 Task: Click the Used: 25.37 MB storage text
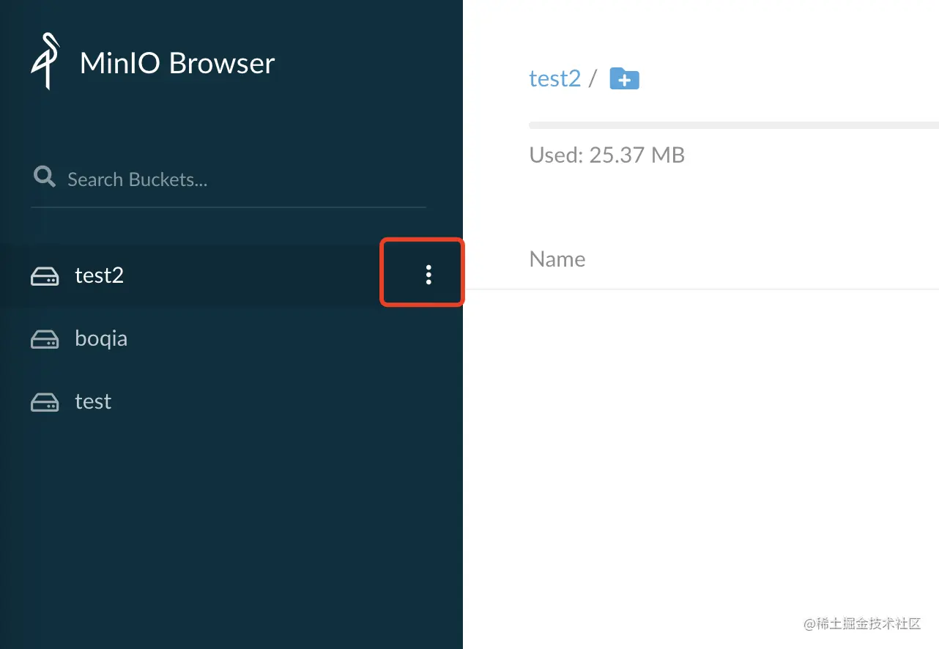(606, 155)
